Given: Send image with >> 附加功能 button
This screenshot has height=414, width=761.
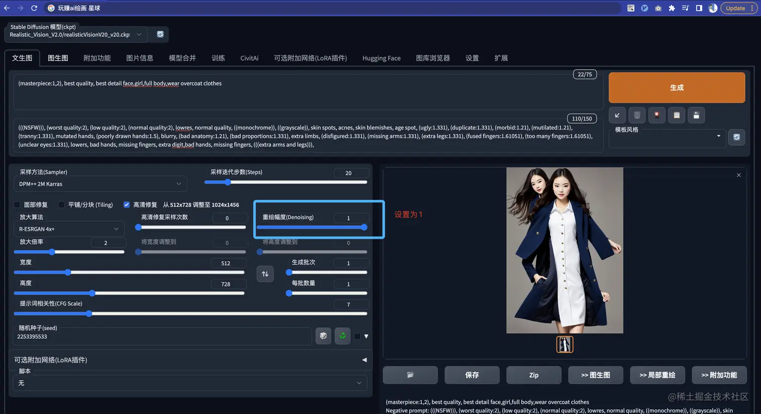Looking at the screenshot, I should tap(719, 375).
